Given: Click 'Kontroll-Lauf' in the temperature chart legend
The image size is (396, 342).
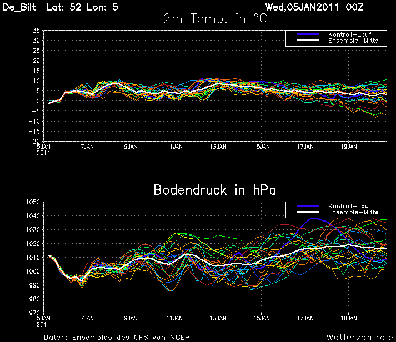Looking at the screenshot, I should (349, 34).
